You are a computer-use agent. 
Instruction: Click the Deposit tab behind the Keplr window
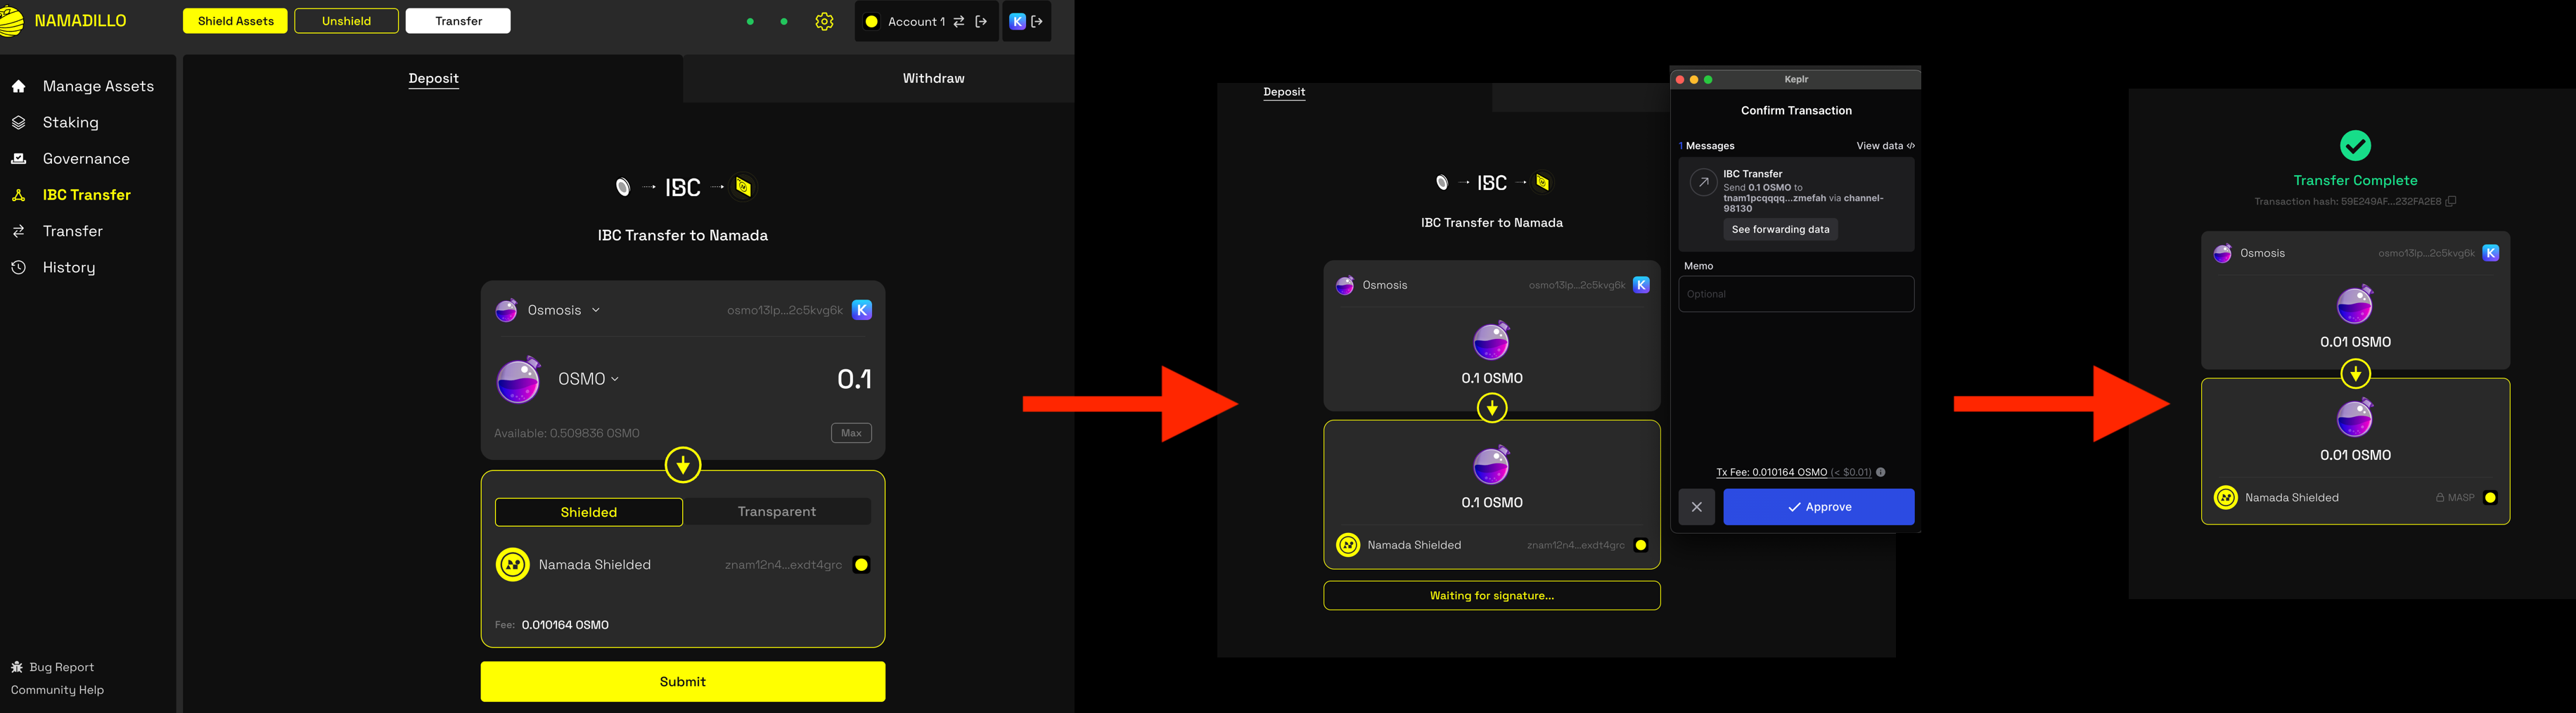pyautogui.click(x=1284, y=92)
